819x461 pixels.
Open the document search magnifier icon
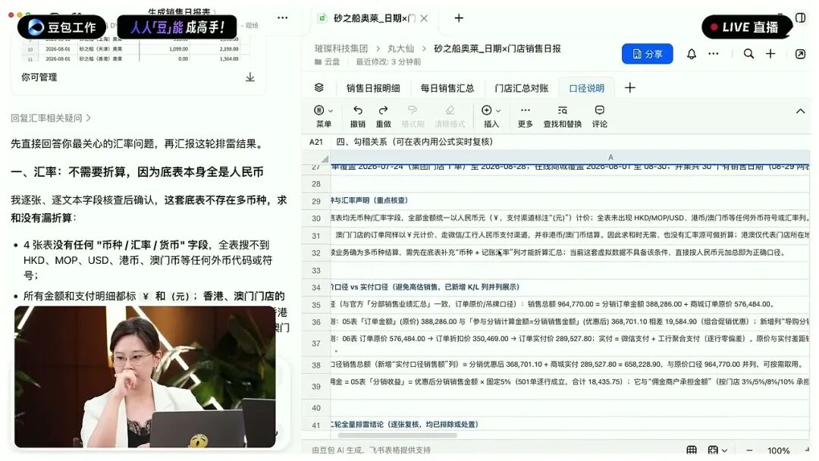point(748,54)
